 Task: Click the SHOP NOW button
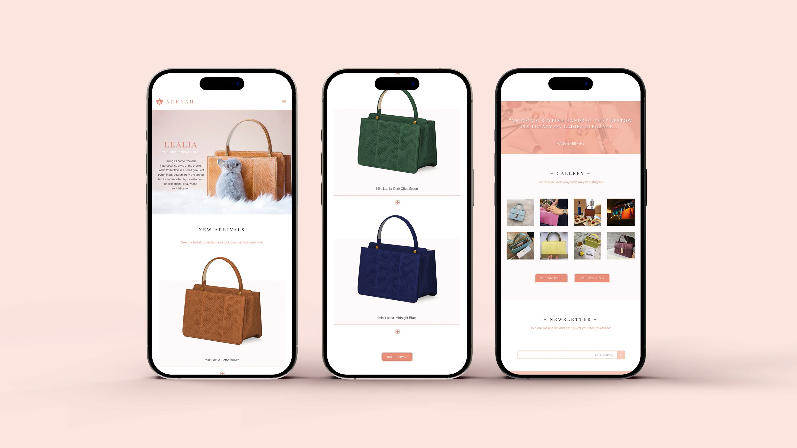(396, 357)
